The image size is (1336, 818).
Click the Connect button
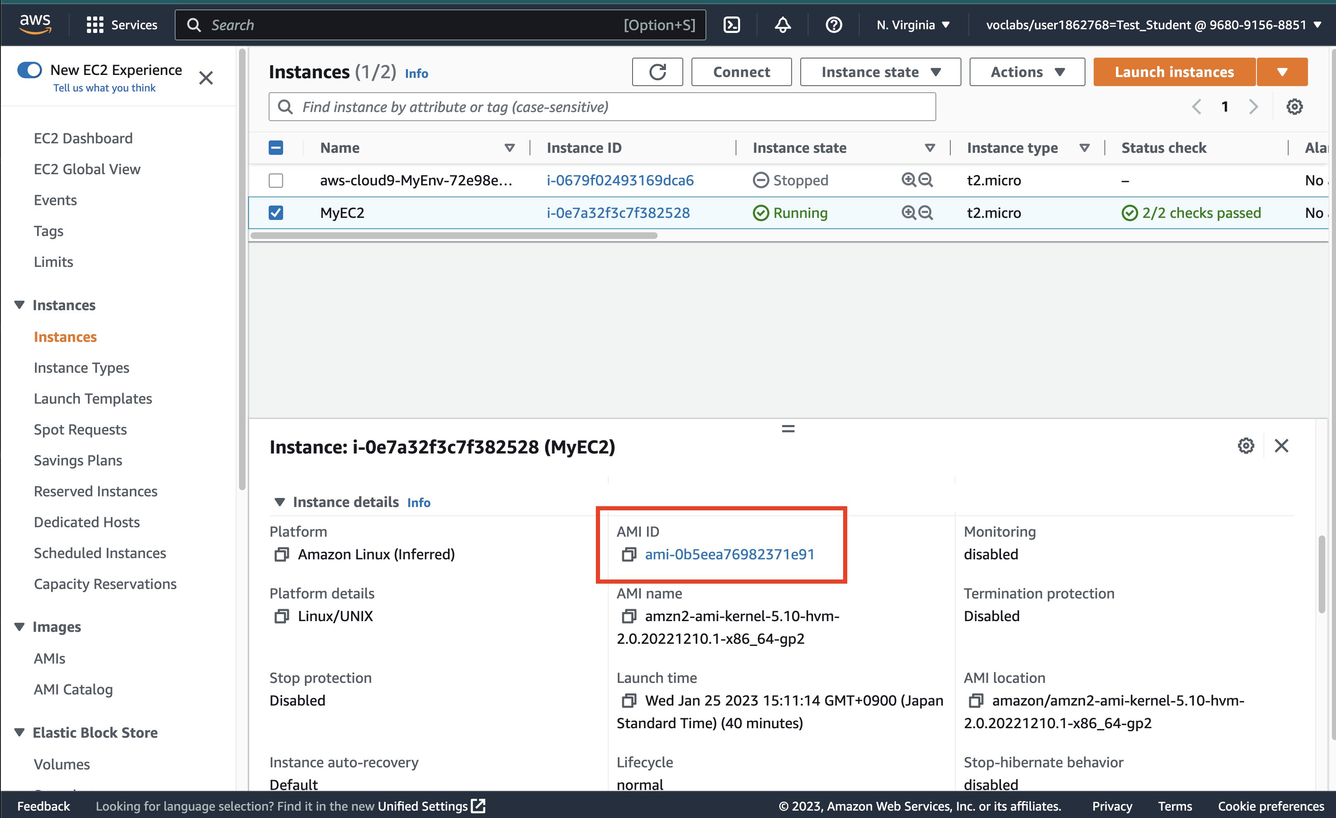[x=741, y=72]
